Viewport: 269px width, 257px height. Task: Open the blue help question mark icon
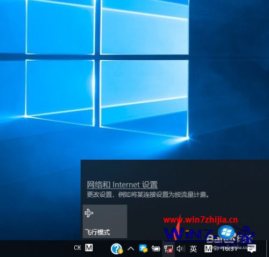pyautogui.click(x=117, y=249)
